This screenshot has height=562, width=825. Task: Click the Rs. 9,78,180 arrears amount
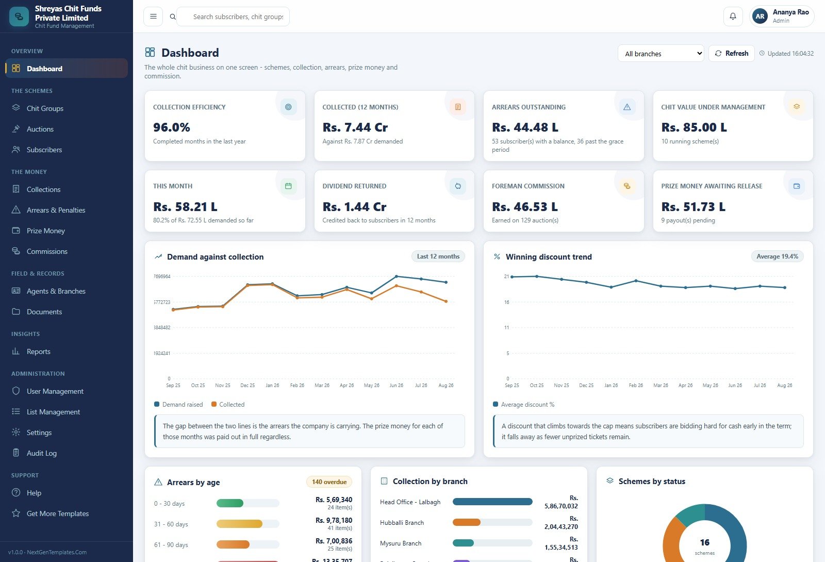point(334,520)
